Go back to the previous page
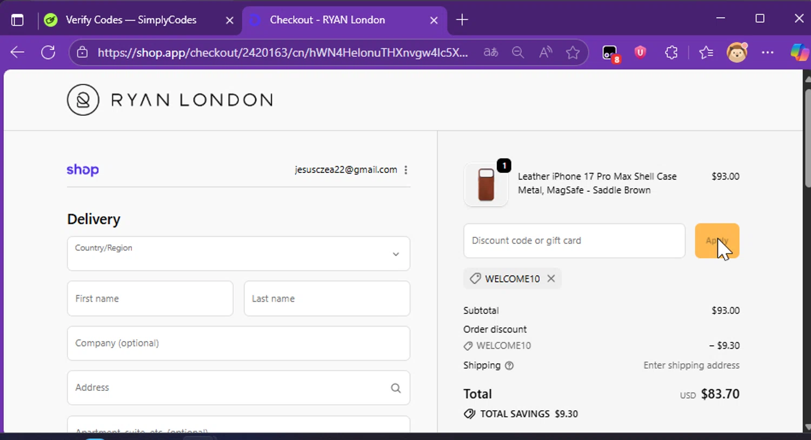Screen dimensions: 811x440 [x=17, y=52]
